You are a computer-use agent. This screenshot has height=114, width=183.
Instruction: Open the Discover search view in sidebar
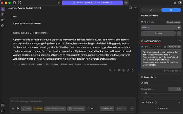tap(3, 26)
